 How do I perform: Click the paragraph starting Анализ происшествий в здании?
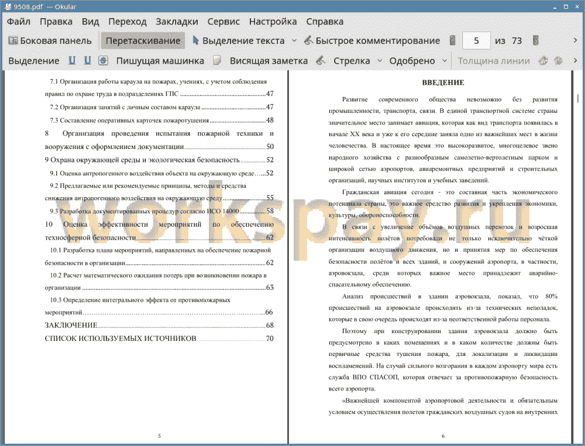click(443, 307)
